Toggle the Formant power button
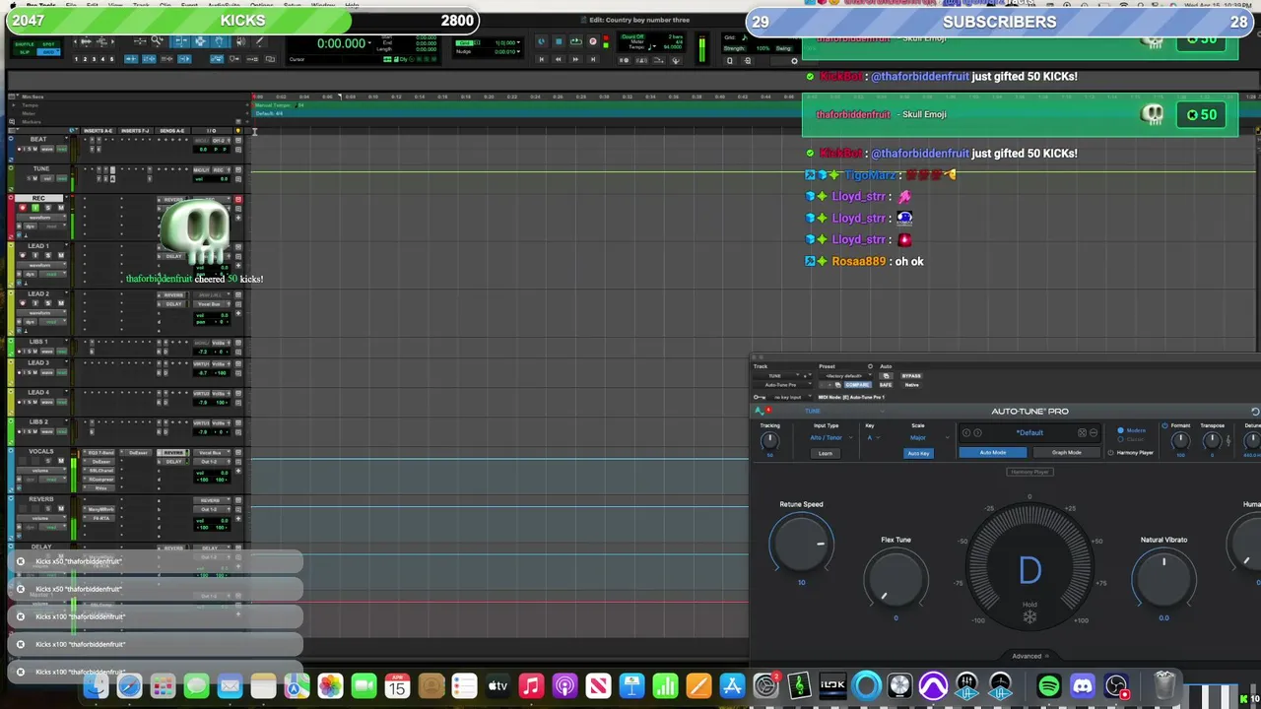This screenshot has width=1261, height=709. (x=1164, y=425)
